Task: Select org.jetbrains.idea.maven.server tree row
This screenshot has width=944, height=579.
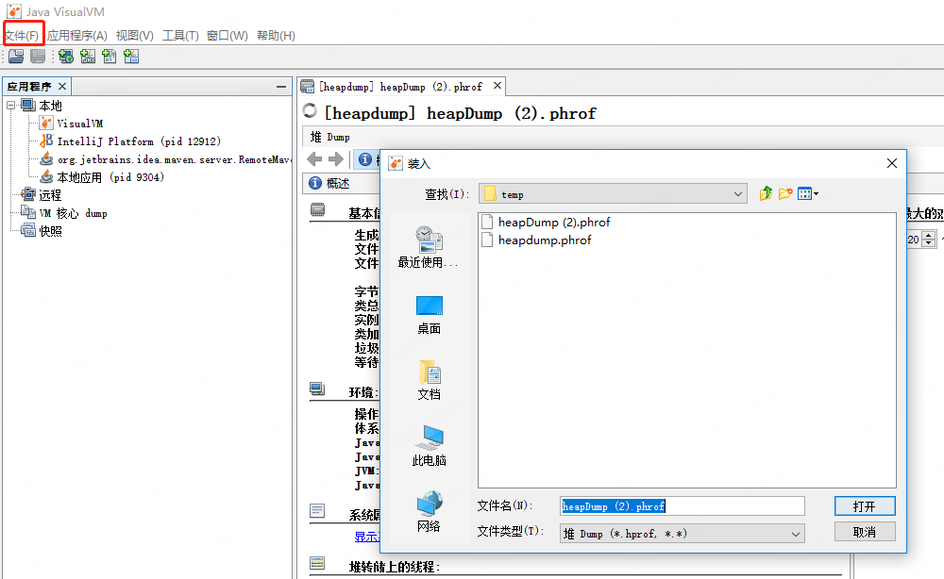Action: pos(165,159)
